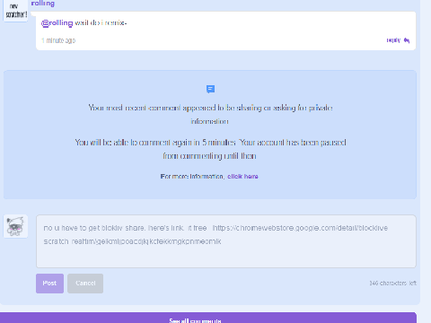
Task: Click the characters left counter
Action: [x=392, y=284]
